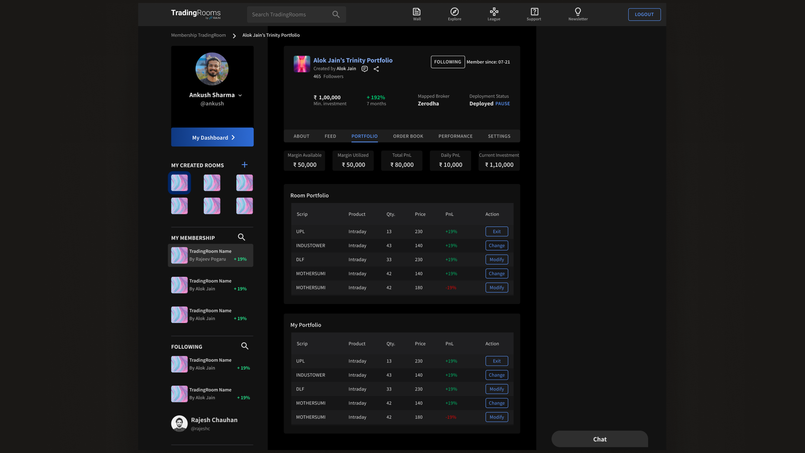Click the My Portfolio heading
This screenshot has height=453, width=805.
[306, 325]
